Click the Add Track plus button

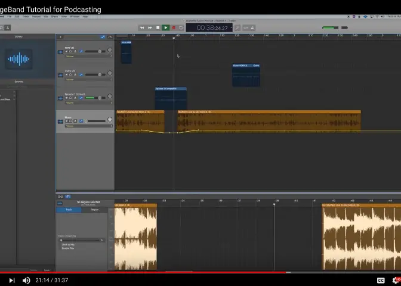60,37
